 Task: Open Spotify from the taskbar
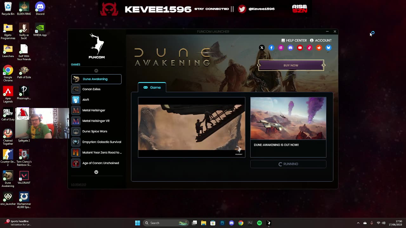click(x=259, y=223)
